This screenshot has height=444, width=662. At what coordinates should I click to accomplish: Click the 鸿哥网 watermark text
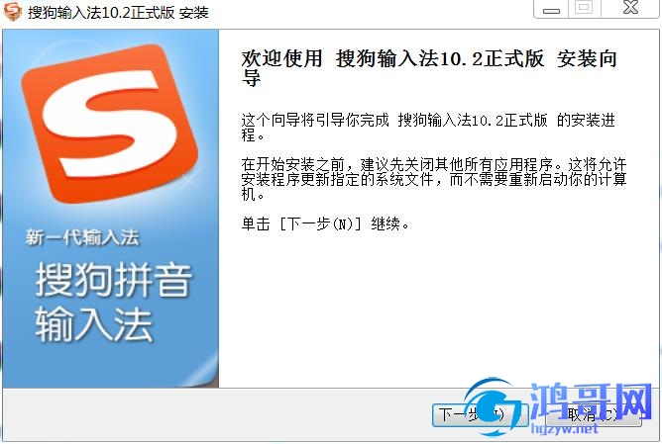pos(591,401)
